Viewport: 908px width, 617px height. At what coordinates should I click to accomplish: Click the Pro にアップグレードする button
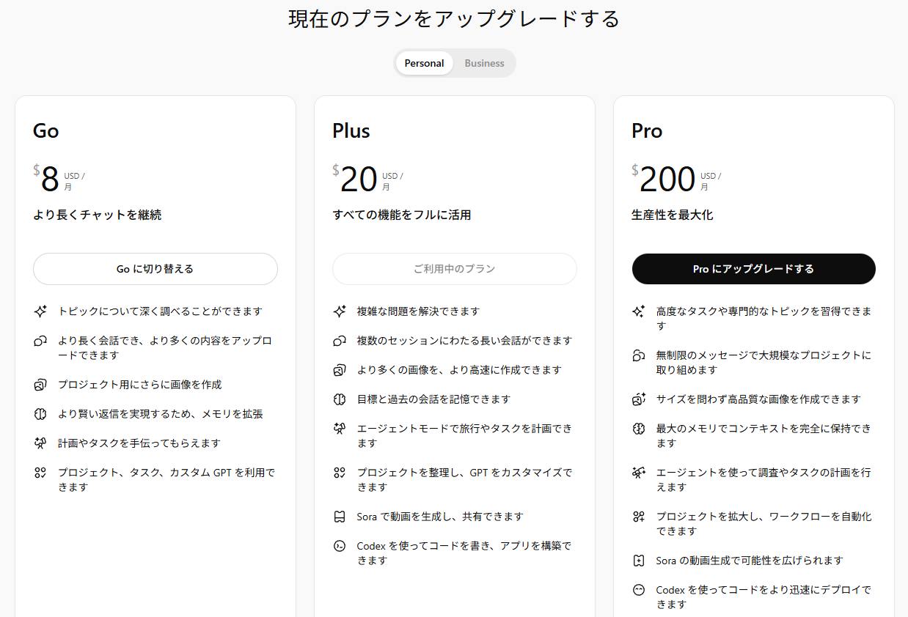pyautogui.click(x=753, y=269)
